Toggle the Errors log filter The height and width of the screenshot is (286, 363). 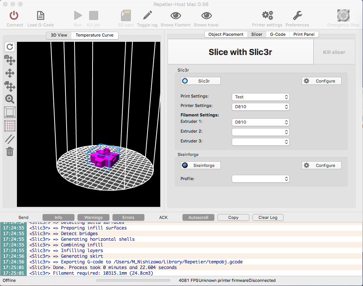click(x=128, y=217)
